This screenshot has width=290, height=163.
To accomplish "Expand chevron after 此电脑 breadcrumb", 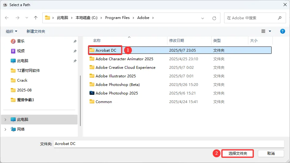I will click(72, 18).
